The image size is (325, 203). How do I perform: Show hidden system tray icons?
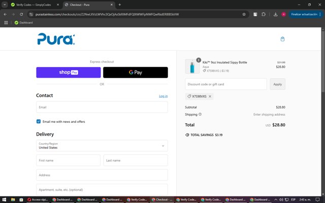click(x=276, y=199)
